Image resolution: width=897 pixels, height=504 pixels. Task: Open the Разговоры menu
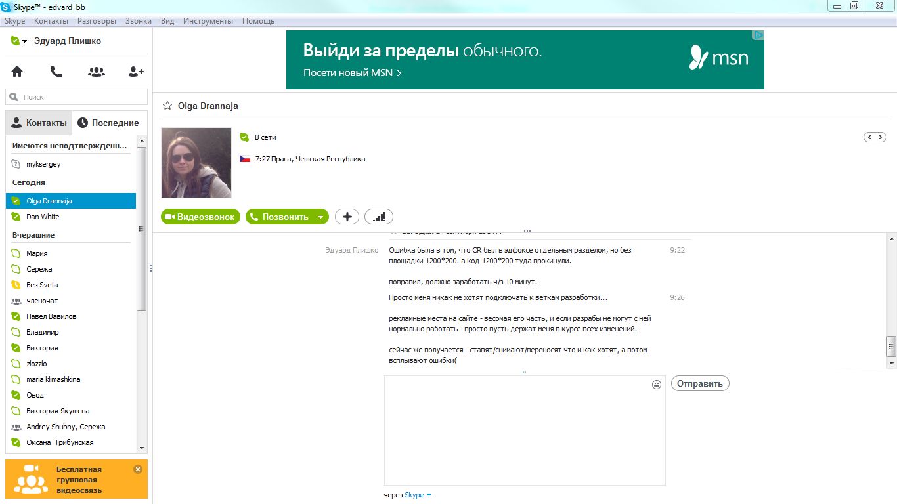(x=97, y=21)
